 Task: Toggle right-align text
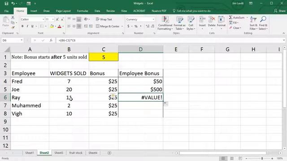click(79, 26)
